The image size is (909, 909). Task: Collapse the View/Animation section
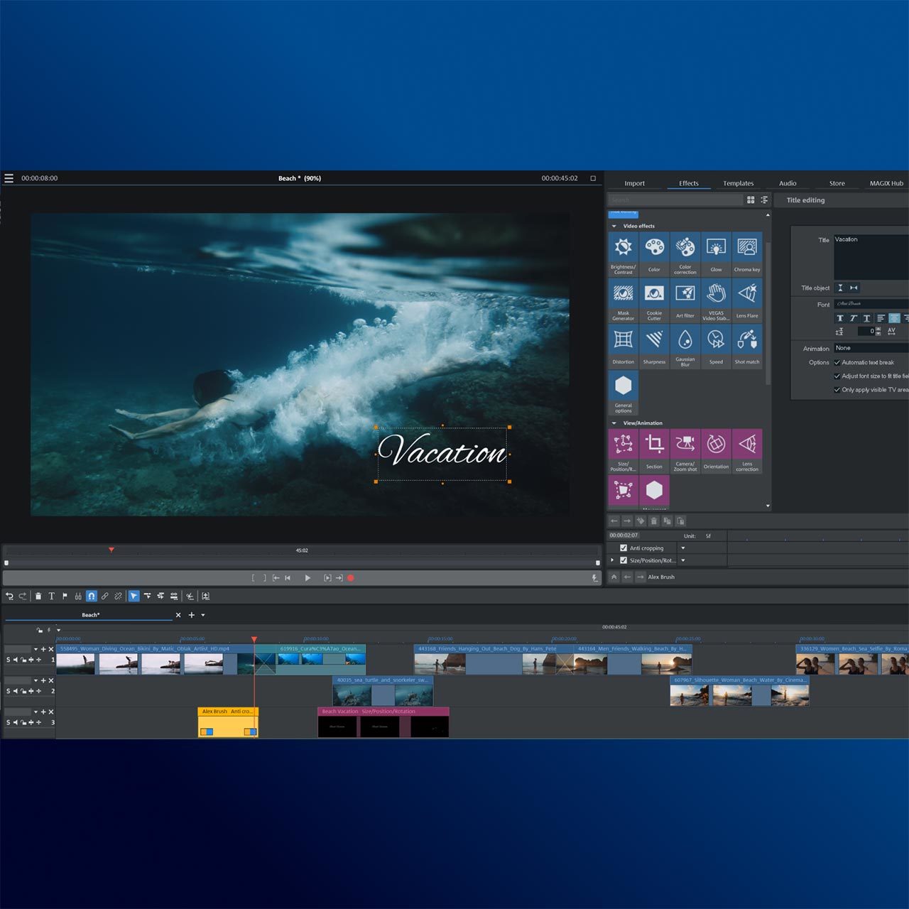tap(614, 423)
